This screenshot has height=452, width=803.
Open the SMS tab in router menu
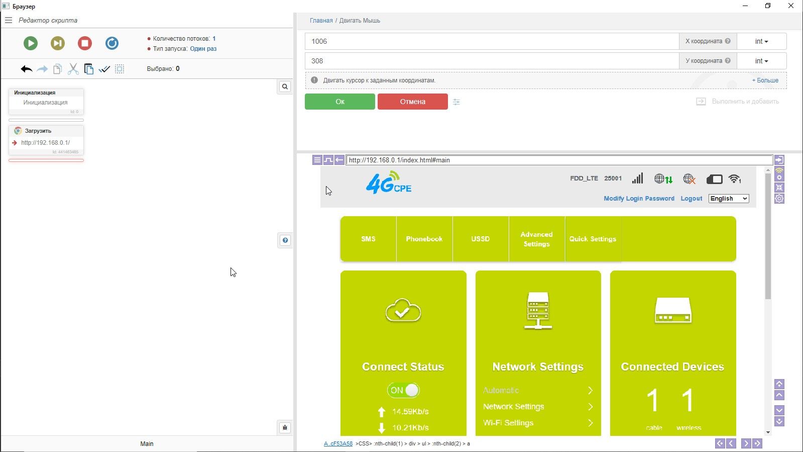[x=368, y=239]
